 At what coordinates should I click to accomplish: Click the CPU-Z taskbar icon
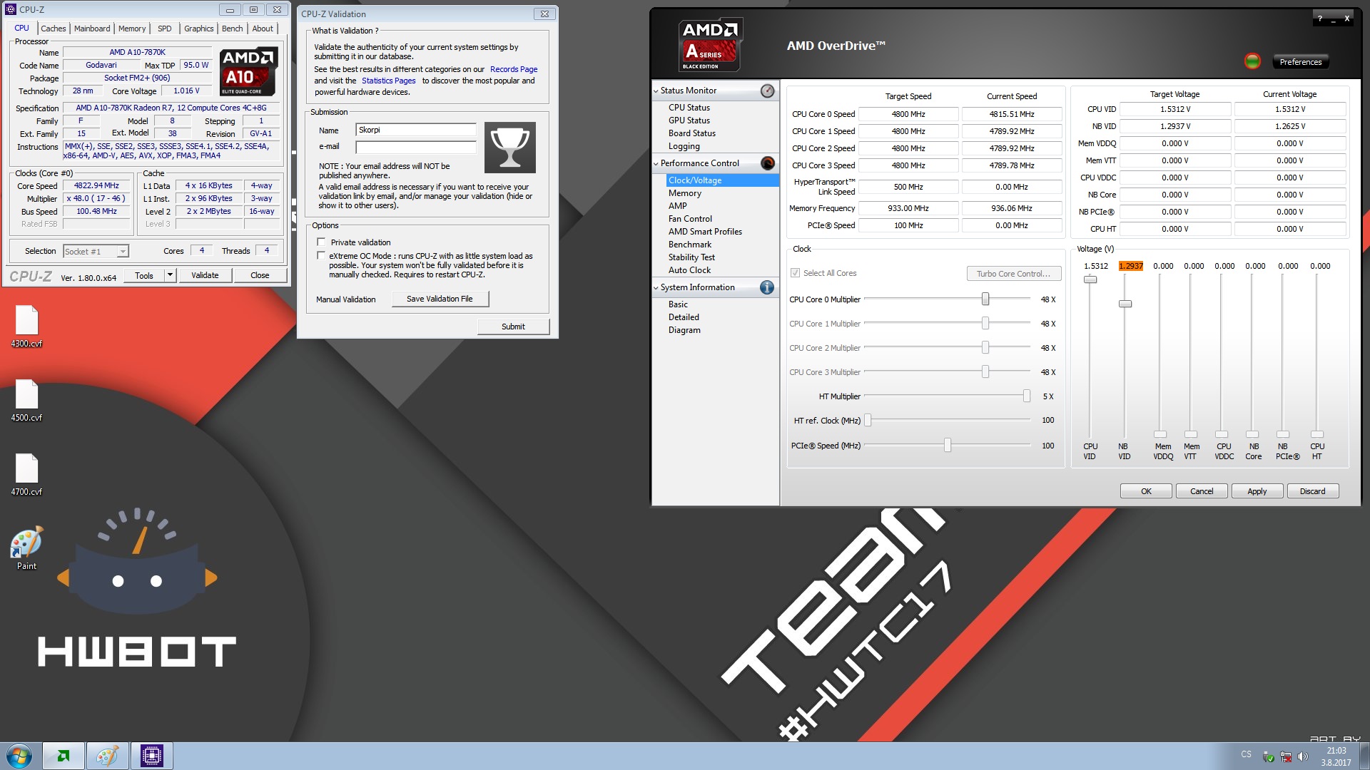(152, 756)
